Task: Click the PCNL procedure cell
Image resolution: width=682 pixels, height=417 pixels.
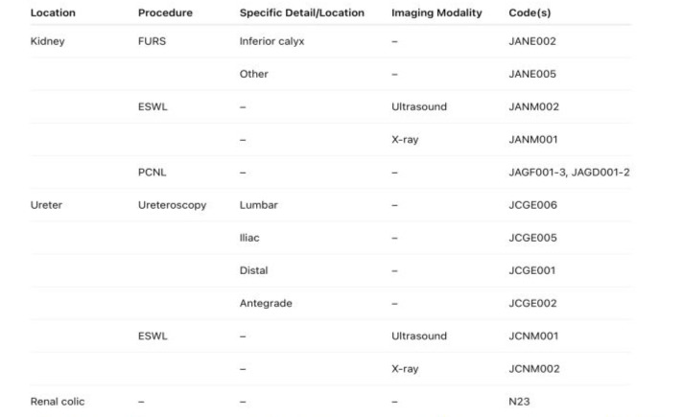Action: click(153, 173)
